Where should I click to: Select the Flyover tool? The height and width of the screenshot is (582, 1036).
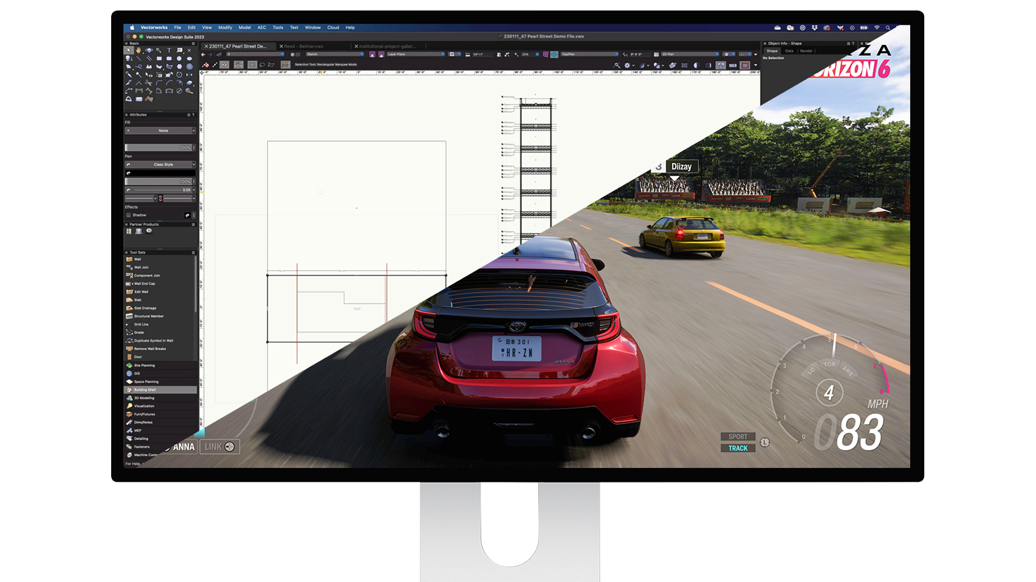click(x=149, y=50)
